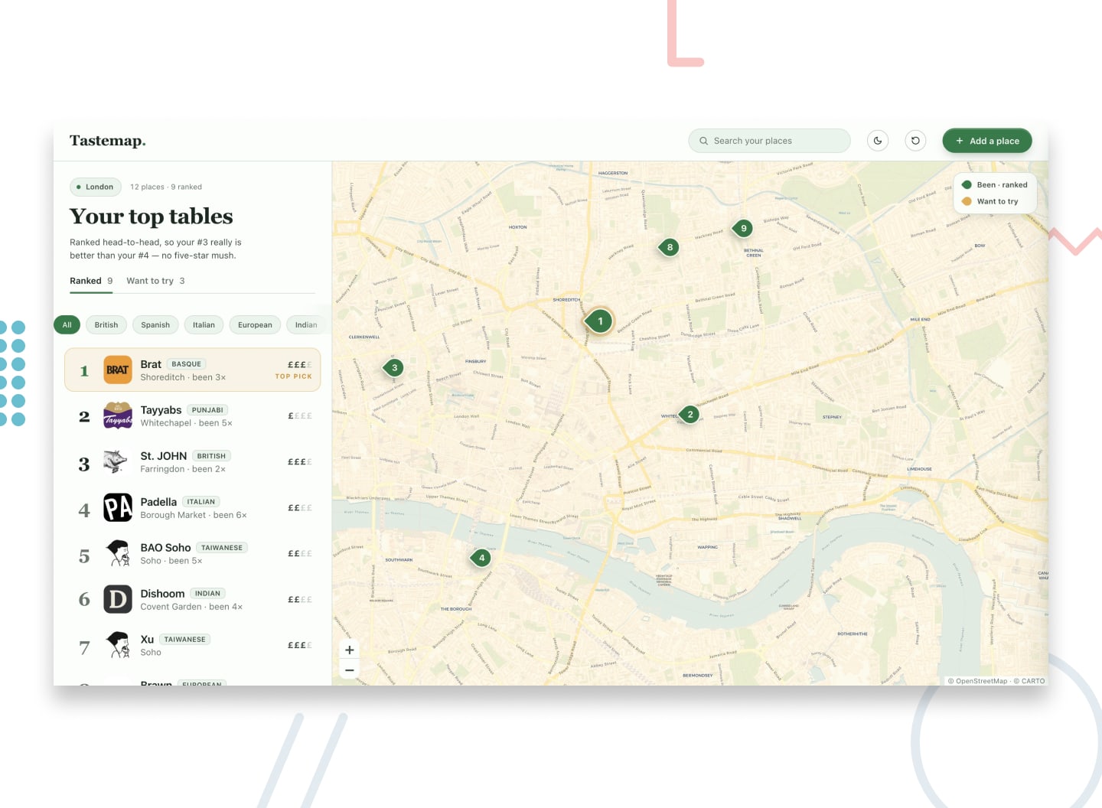1102x808 pixels.
Task: Click the ITALIAN tag on Padella
Action: coord(201,502)
